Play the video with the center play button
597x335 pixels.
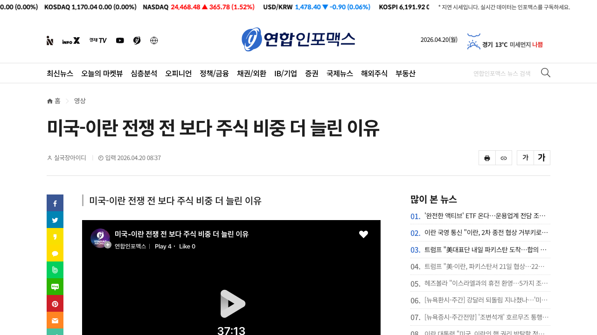pyautogui.click(x=232, y=303)
